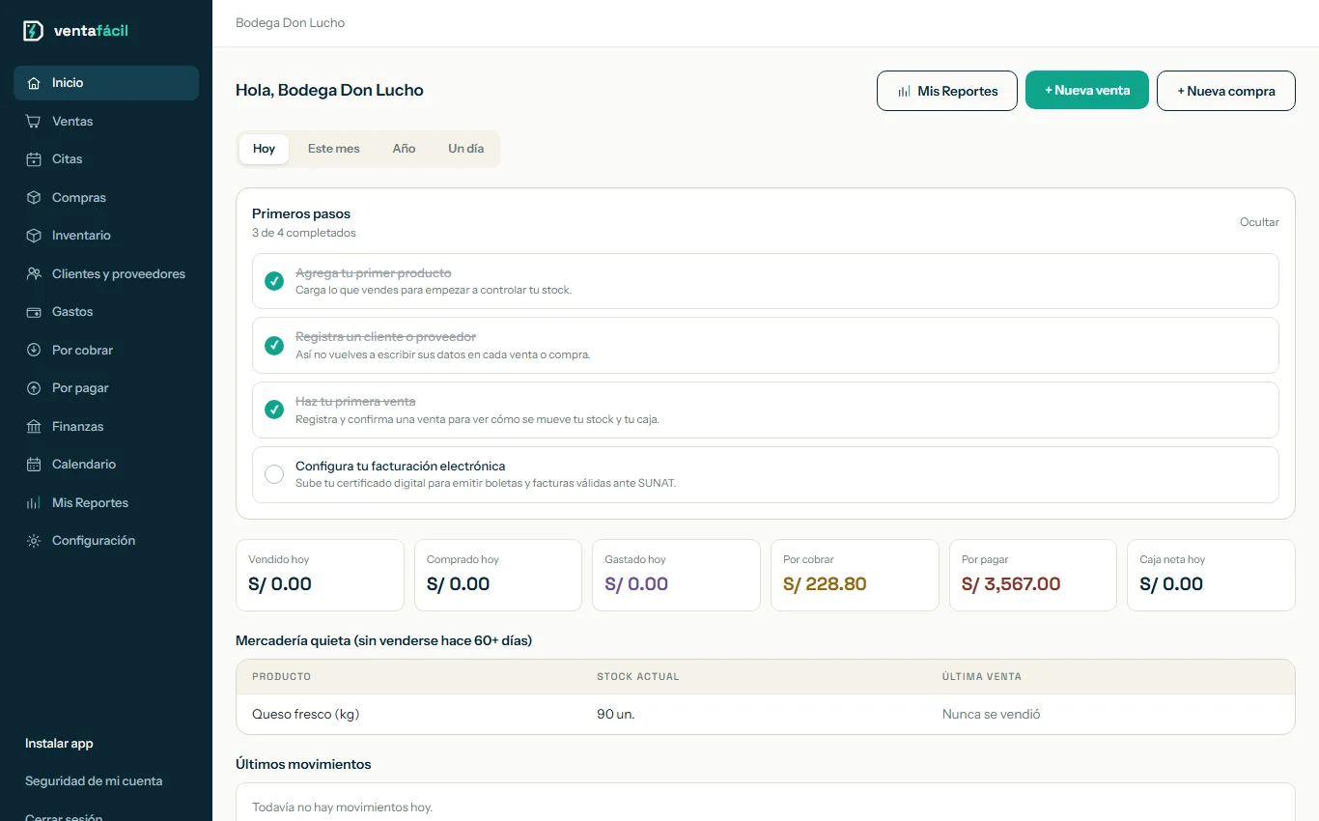
Task: Open the Ventas sidebar menu item
Action: (x=106, y=122)
